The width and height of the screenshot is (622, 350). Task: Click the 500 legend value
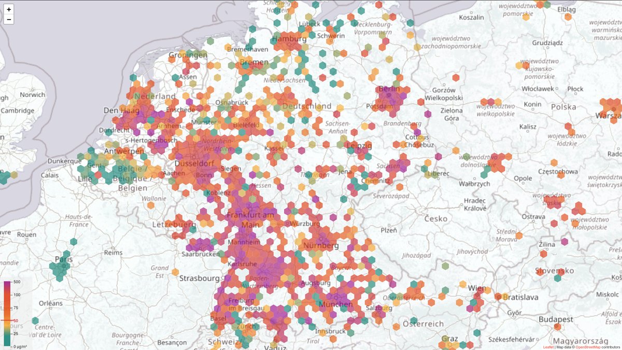[x=17, y=282]
